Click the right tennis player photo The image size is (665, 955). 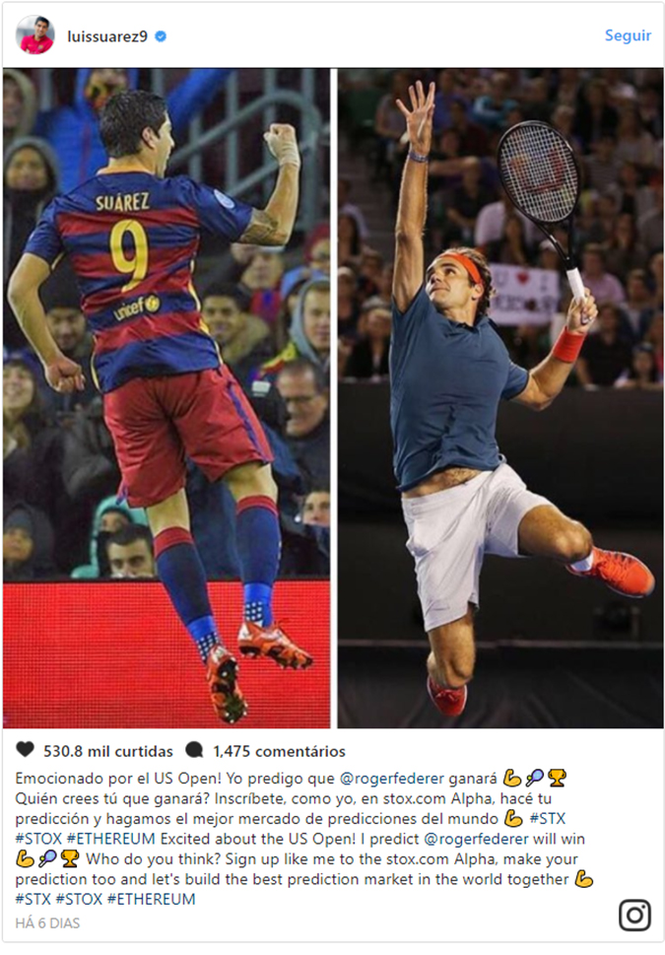[x=500, y=398]
